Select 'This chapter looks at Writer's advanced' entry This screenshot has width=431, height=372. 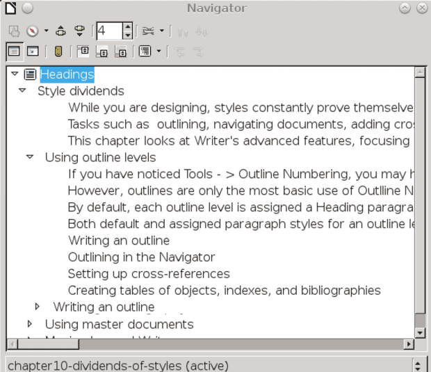(x=239, y=140)
